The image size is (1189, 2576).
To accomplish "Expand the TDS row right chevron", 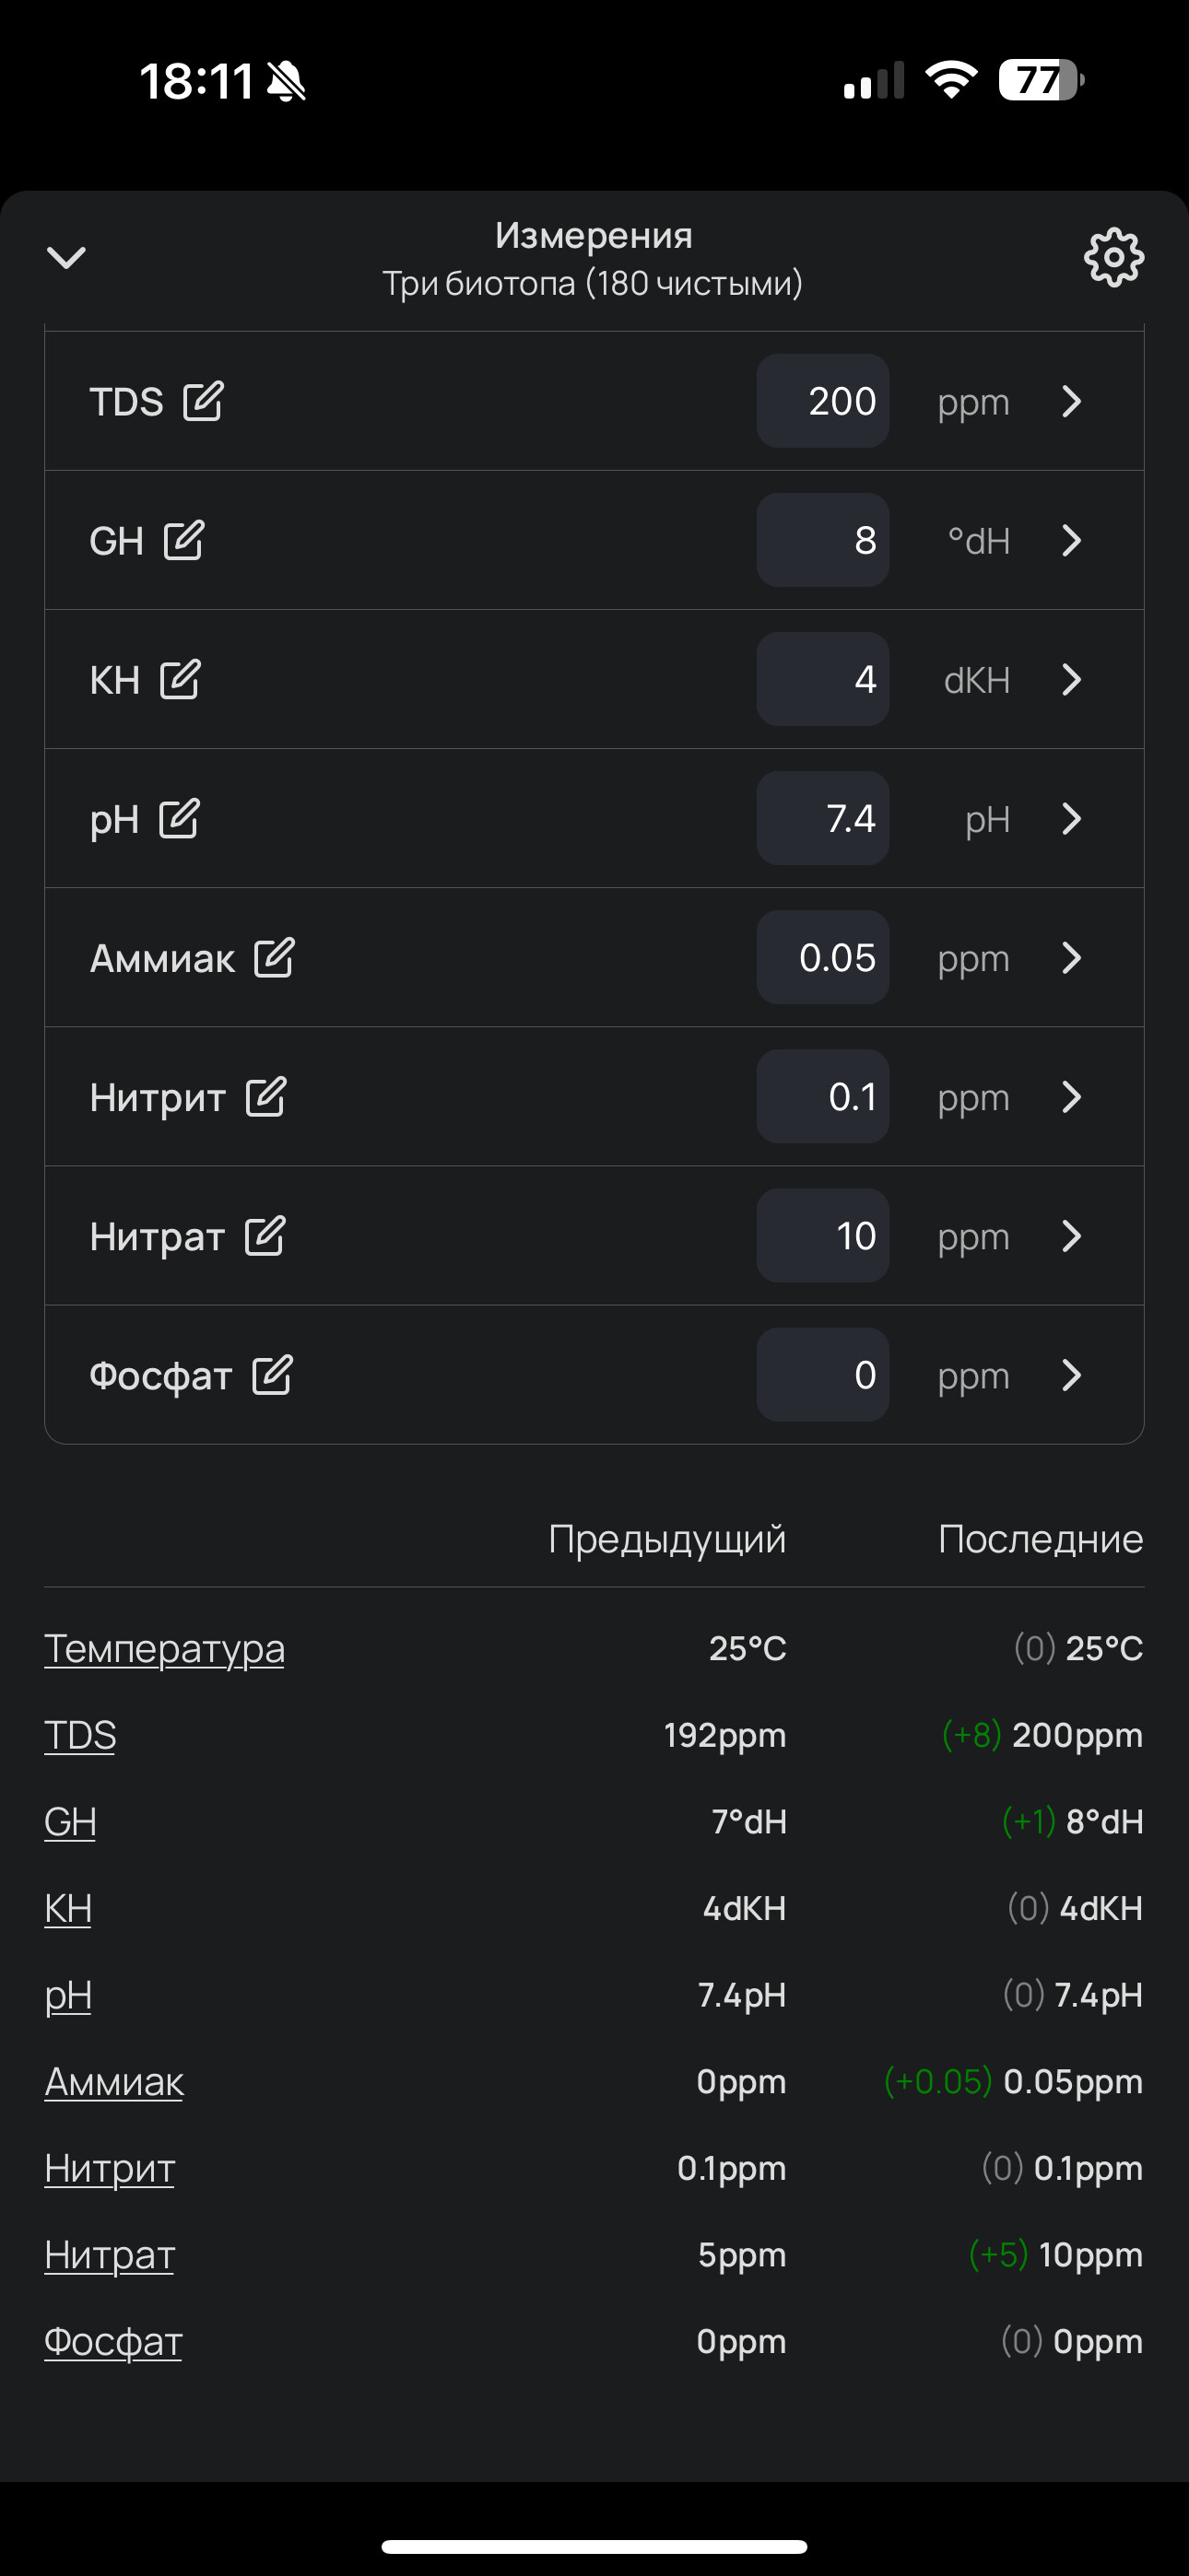I will coord(1071,401).
